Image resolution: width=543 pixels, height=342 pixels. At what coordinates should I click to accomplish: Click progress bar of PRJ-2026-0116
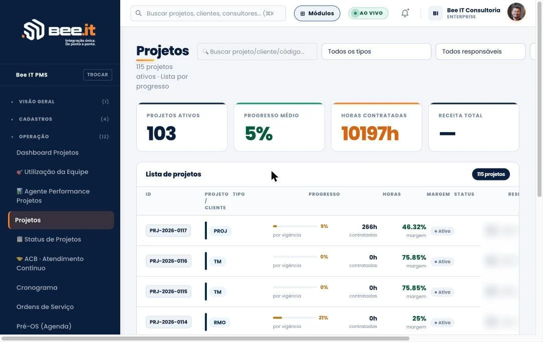pos(295,256)
